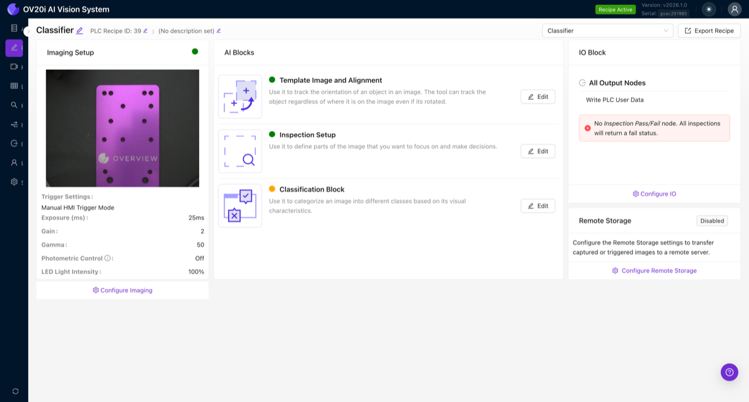The width and height of the screenshot is (749, 402).
Task: Click the Classification Block icon
Action: pos(240,206)
